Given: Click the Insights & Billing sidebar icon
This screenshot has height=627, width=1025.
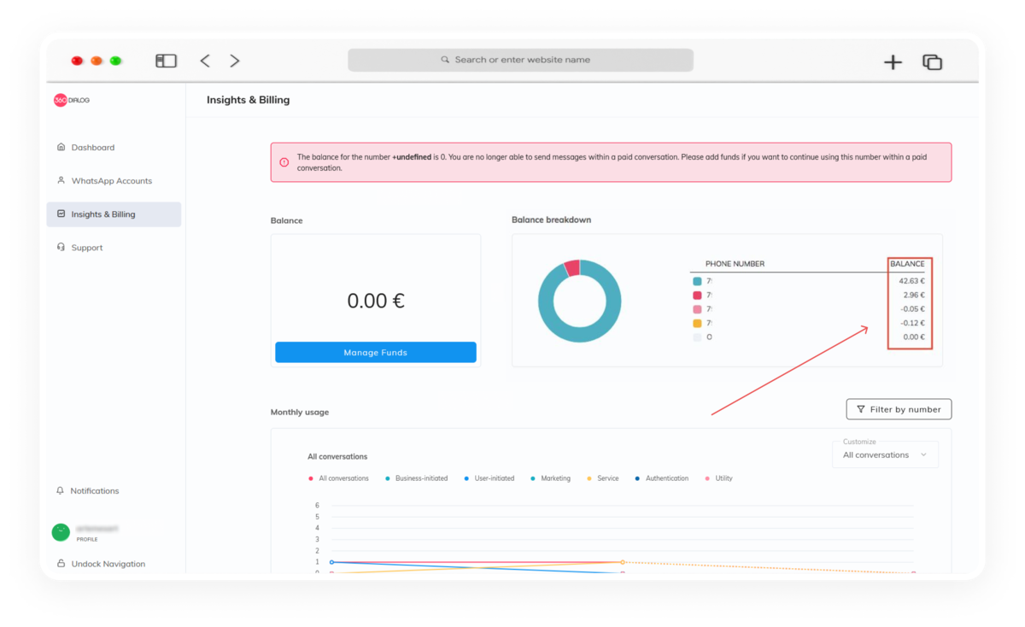Looking at the screenshot, I should click(61, 214).
